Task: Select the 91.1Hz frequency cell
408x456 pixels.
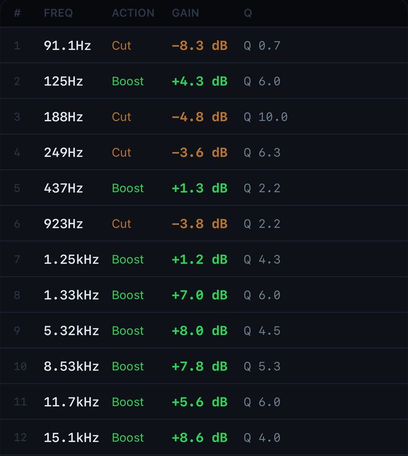Action: point(67,46)
